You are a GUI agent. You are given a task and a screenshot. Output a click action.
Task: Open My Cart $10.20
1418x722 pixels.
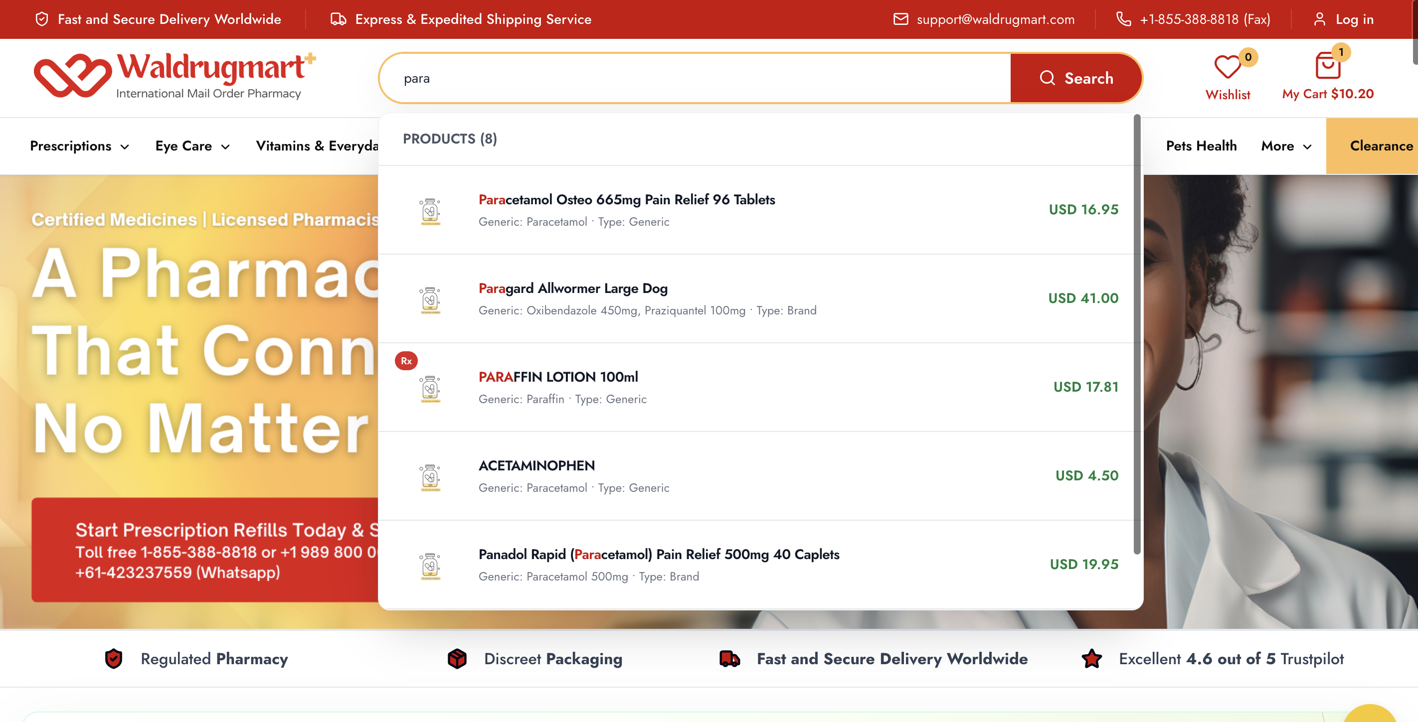[x=1328, y=94]
